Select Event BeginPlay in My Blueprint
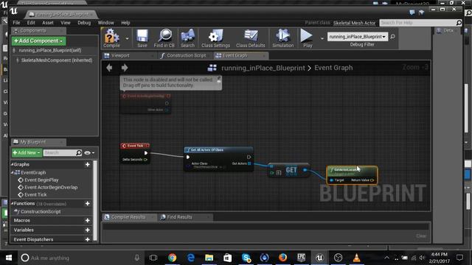This screenshot has height=265, width=472. pos(41,180)
